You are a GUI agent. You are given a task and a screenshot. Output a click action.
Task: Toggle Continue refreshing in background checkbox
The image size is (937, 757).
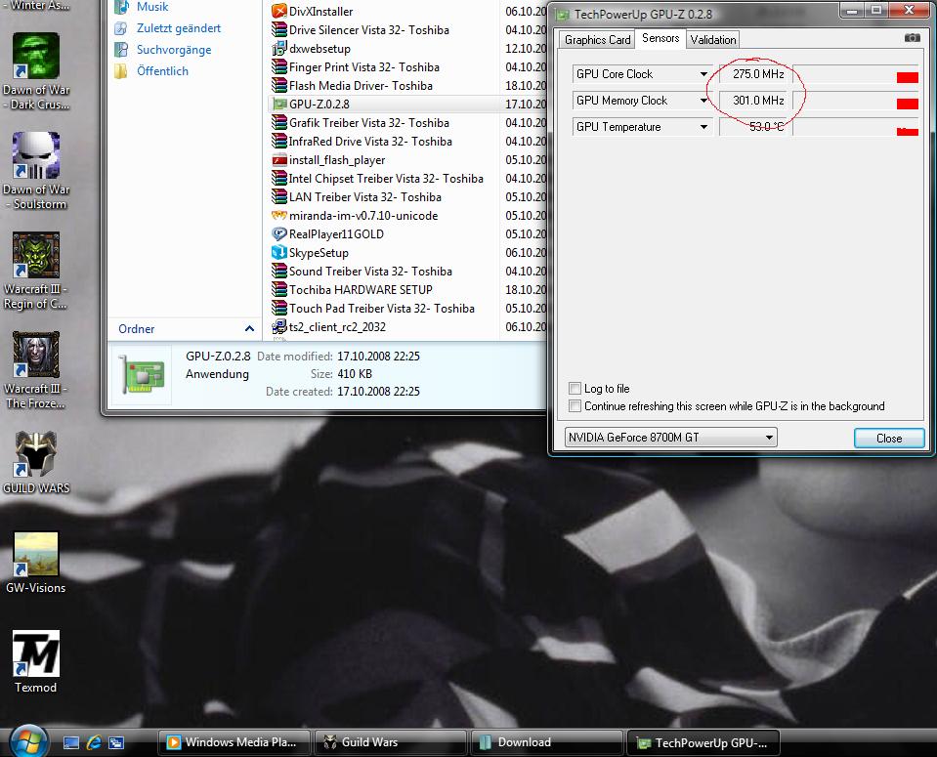(x=575, y=406)
